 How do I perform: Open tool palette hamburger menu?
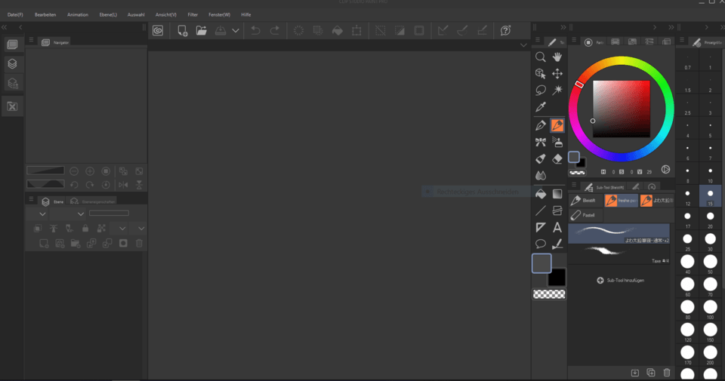click(537, 40)
